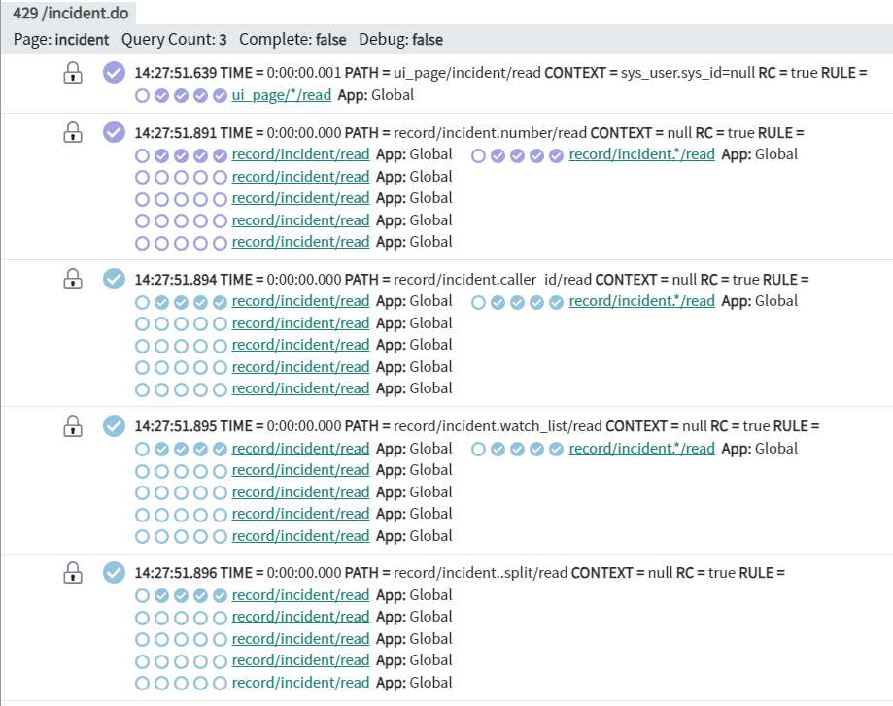Click large blue checkmark for incident.watch_list entry
Image resolution: width=893 pixels, height=706 pixels.
click(x=114, y=426)
